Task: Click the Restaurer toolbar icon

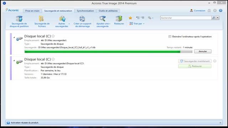Action: [x=119, y=19]
